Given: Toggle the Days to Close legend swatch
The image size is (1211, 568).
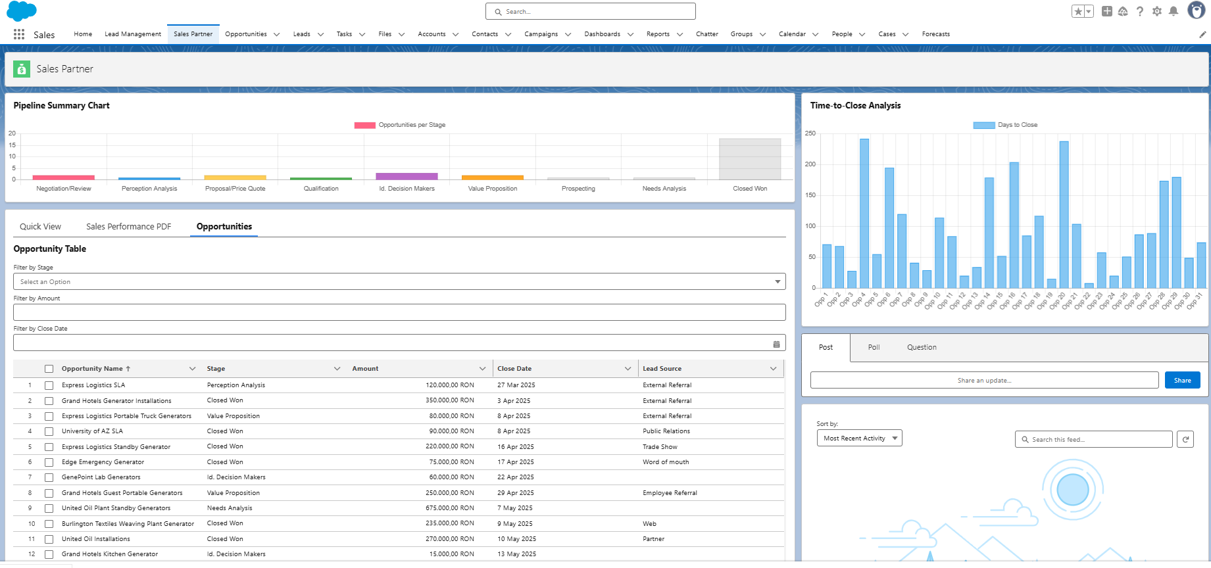Looking at the screenshot, I should click(x=984, y=125).
